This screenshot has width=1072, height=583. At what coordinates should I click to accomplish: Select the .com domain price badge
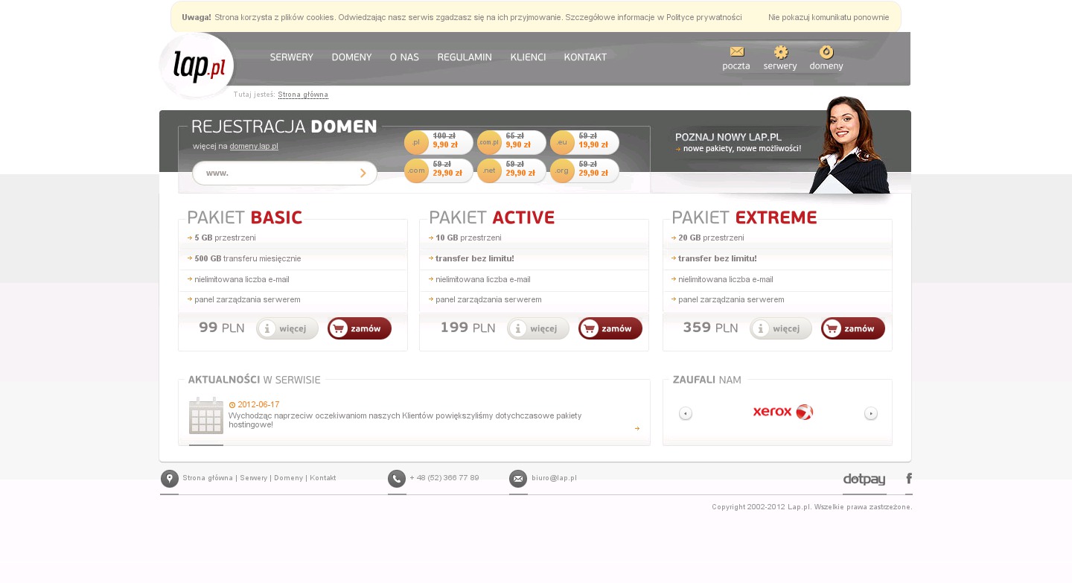(x=438, y=171)
